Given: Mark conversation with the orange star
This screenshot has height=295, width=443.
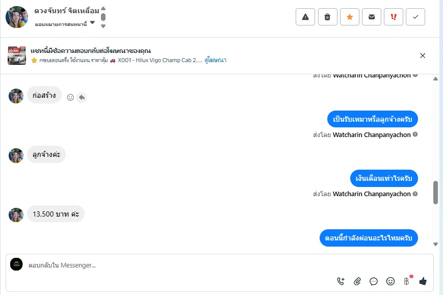Looking at the screenshot, I should 349,17.
